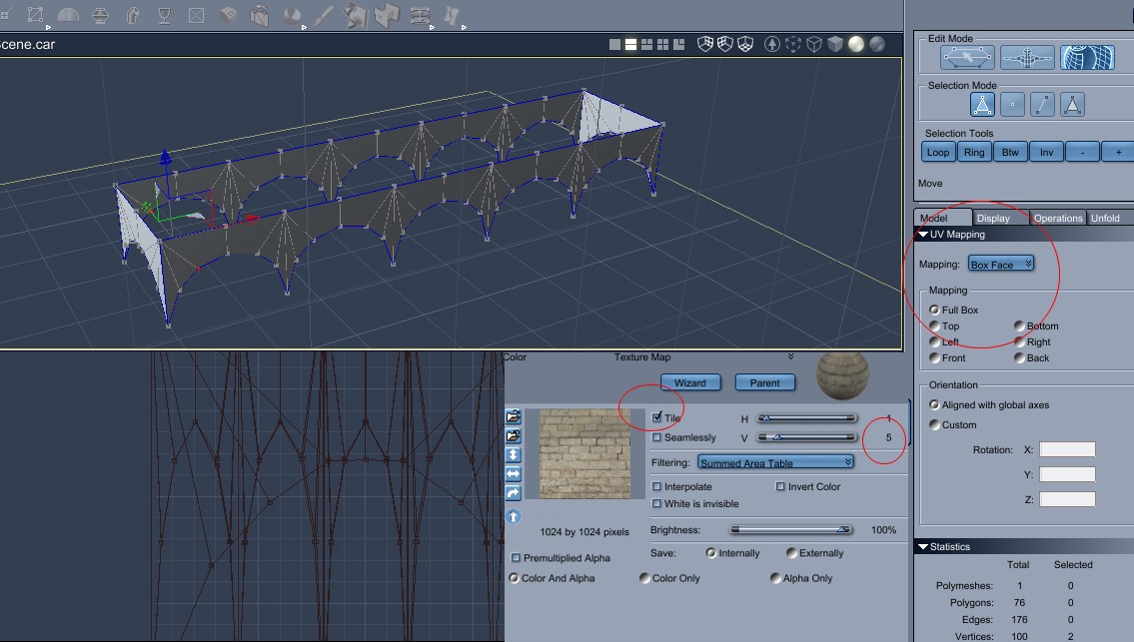Click the Wizard button
The height and width of the screenshot is (642, 1134).
click(689, 382)
